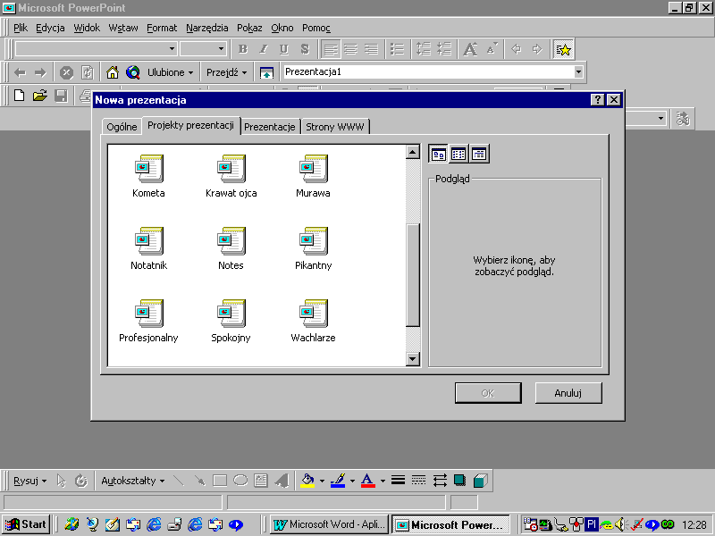The height and width of the screenshot is (536, 715).
Task: Click the Anuluj button
Action: pyautogui.click(x=568, y=393)
